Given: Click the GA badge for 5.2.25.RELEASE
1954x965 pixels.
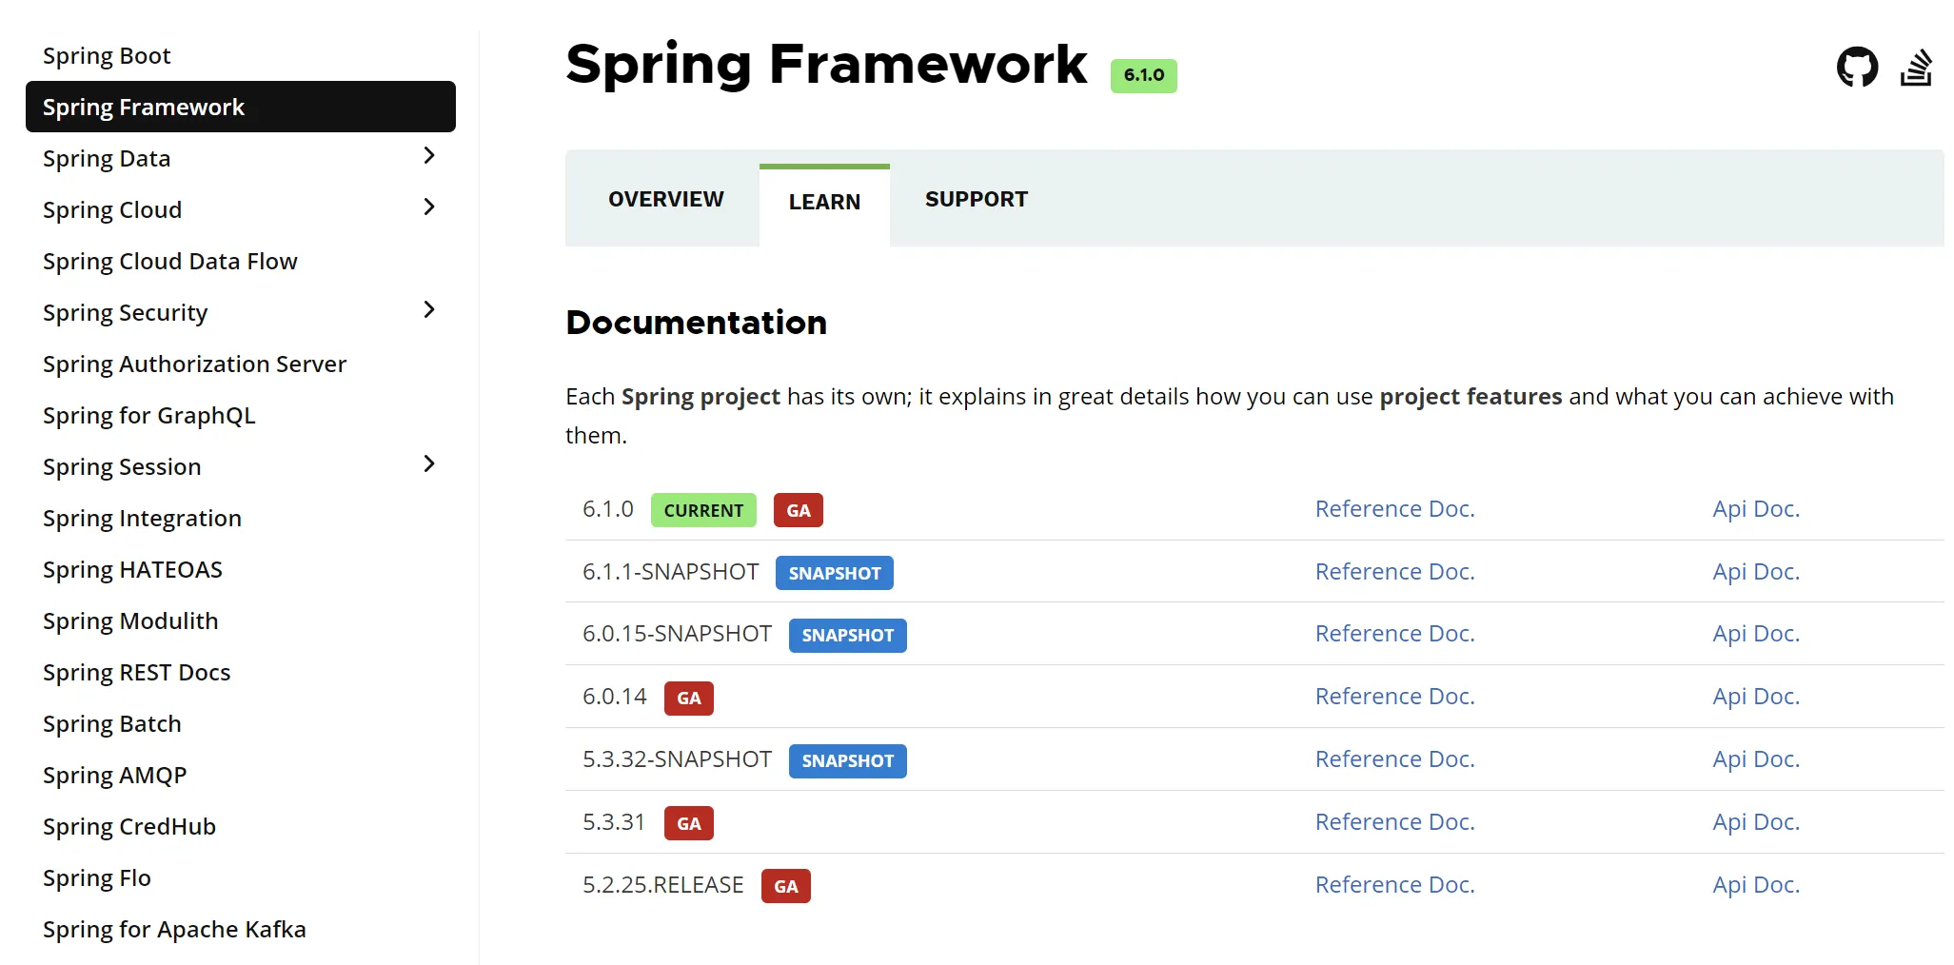Looking at the screenshot, I should point(785,886).
